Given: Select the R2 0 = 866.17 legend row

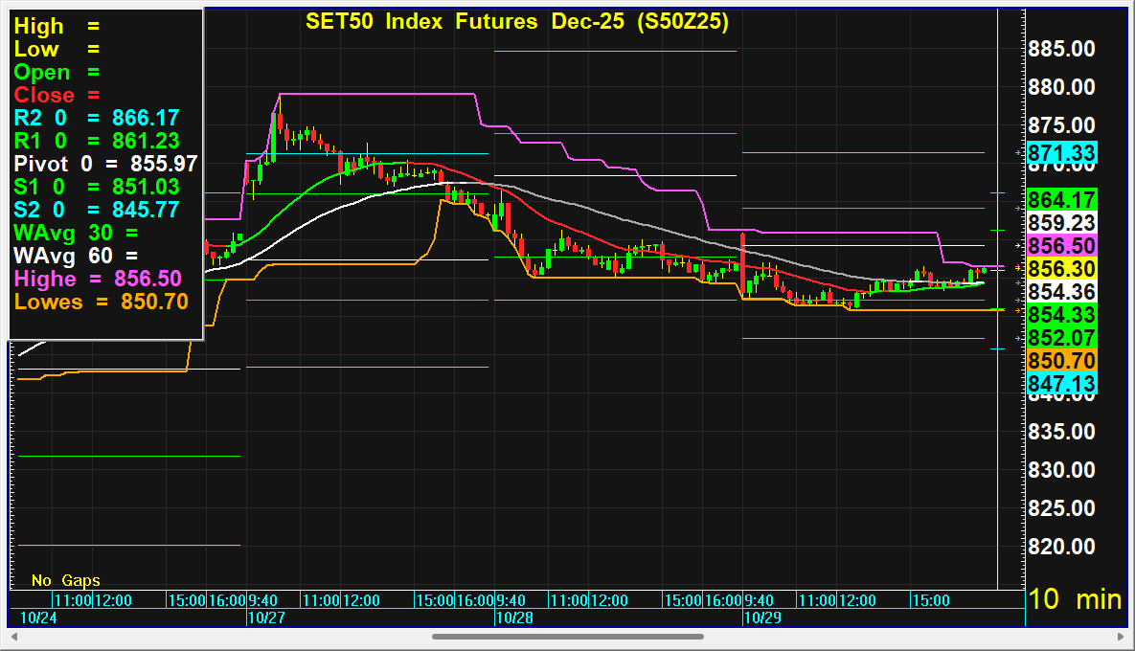Looking at the screenshot, I should (x=96, y=118).
